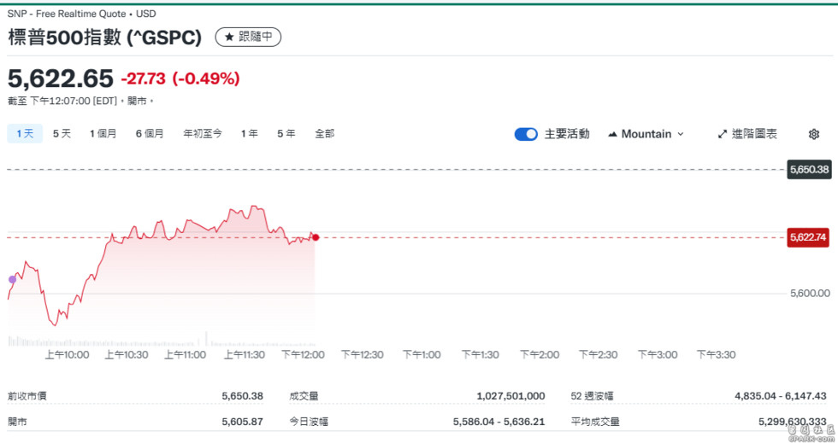Show the 全部 full history range
Screen dimensions: 838x443
[324, 133]
